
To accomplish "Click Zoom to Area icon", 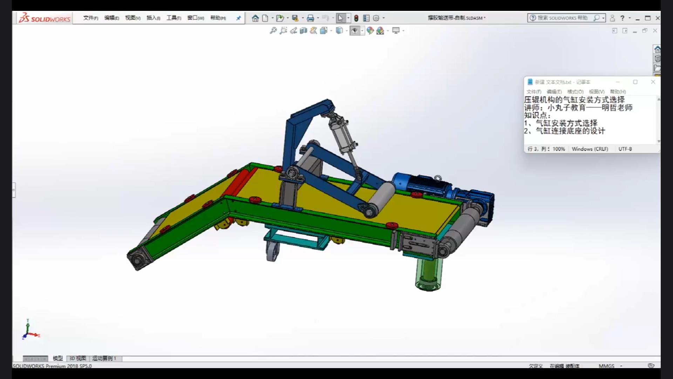I will click(x=283, y=31).
